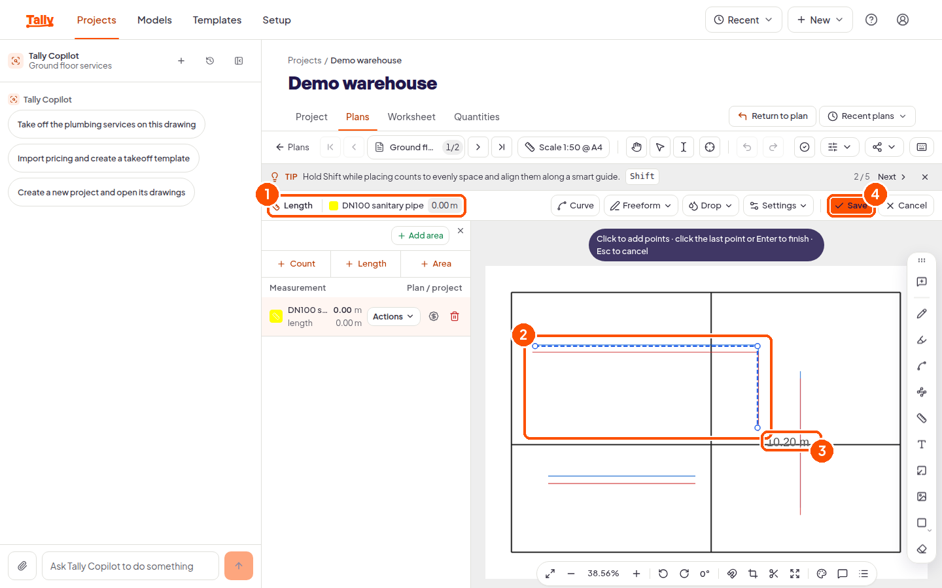The height and width of the screenshot is (588, 942).
Task: Open the Actions dropdown for DN100
Action: [x=394, y=316]
